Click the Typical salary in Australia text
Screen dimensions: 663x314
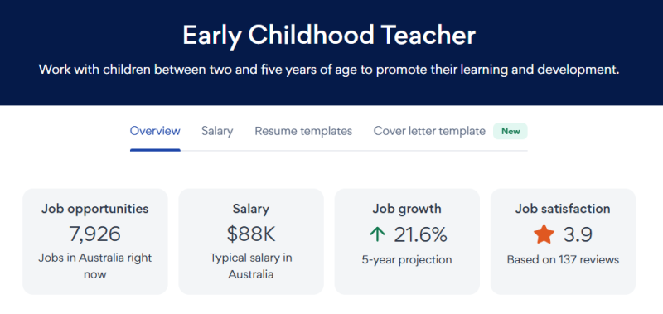point(251,266)
